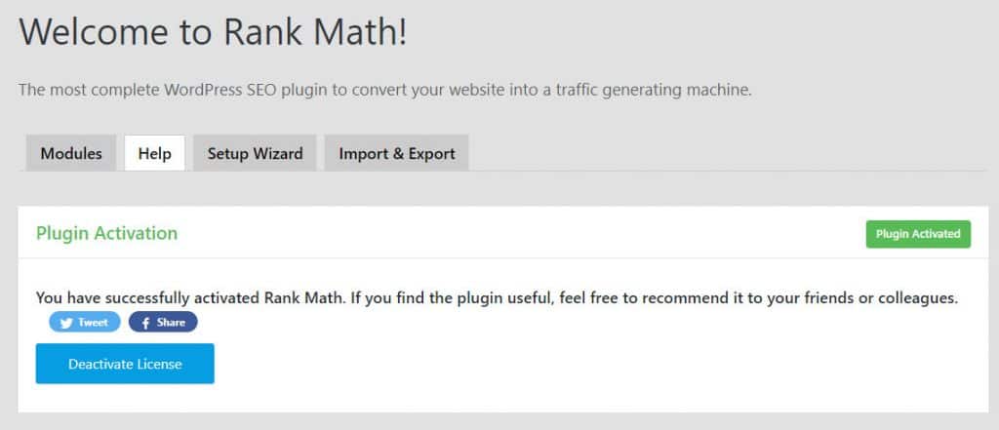Switch to the Help tab
This screenshot has width=999, height=430.
(x=155, y=153)
